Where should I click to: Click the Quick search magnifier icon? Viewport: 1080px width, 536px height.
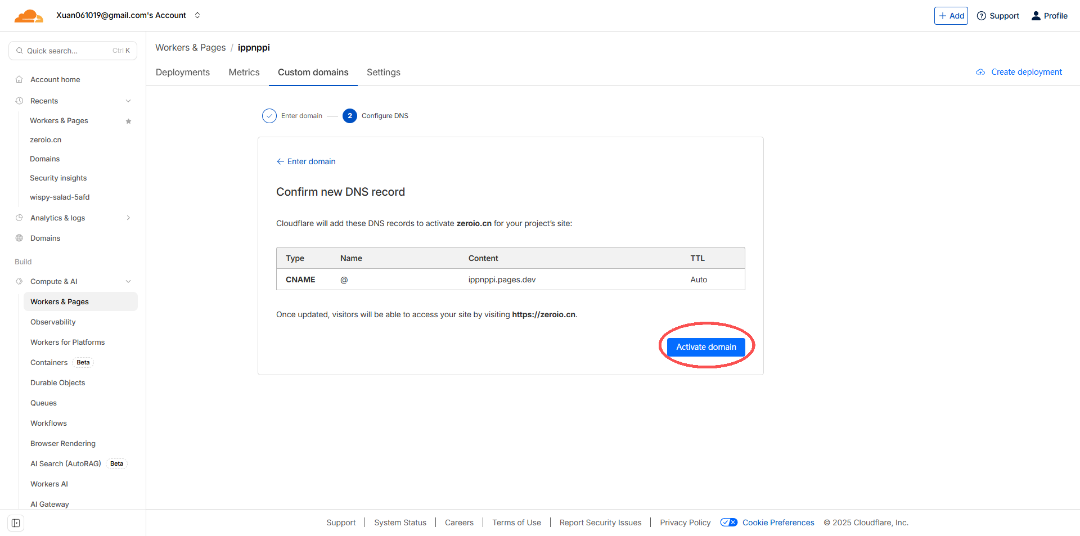(20, 51)
